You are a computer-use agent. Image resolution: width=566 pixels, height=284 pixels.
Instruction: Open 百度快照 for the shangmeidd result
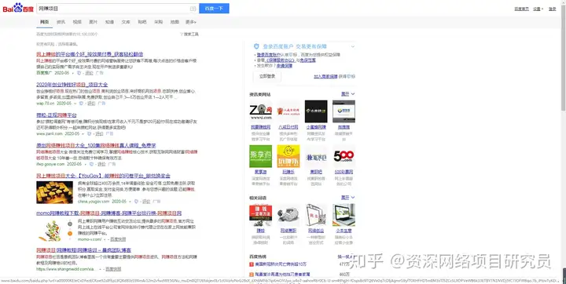(113, 269)
